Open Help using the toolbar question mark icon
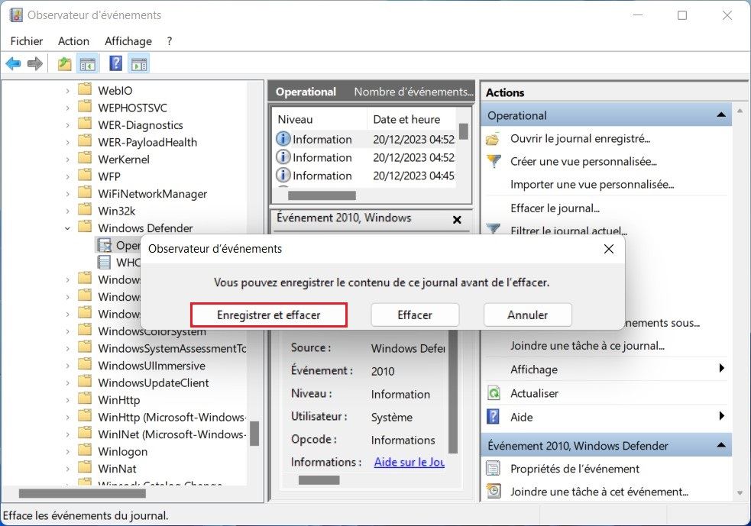 pyautogui.click(x=115, y=63)
